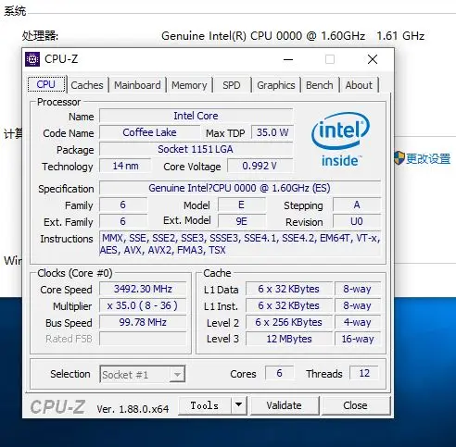Click the Intel inside logo

coord(340,140)
